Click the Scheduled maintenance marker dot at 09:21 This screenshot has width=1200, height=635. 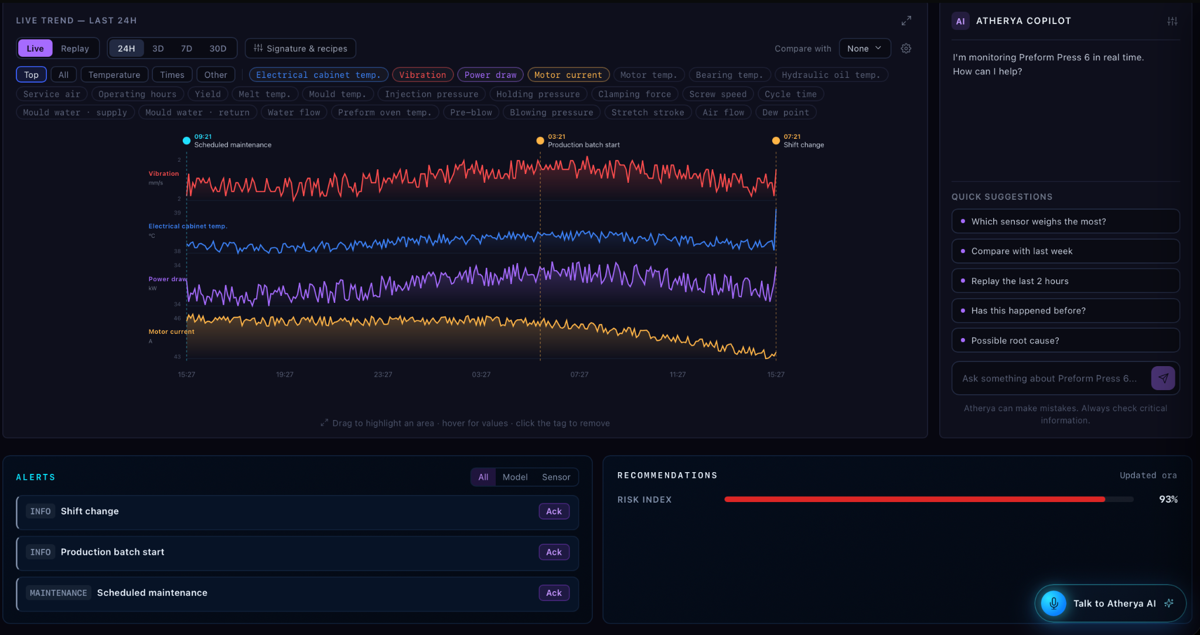point(186,141)
